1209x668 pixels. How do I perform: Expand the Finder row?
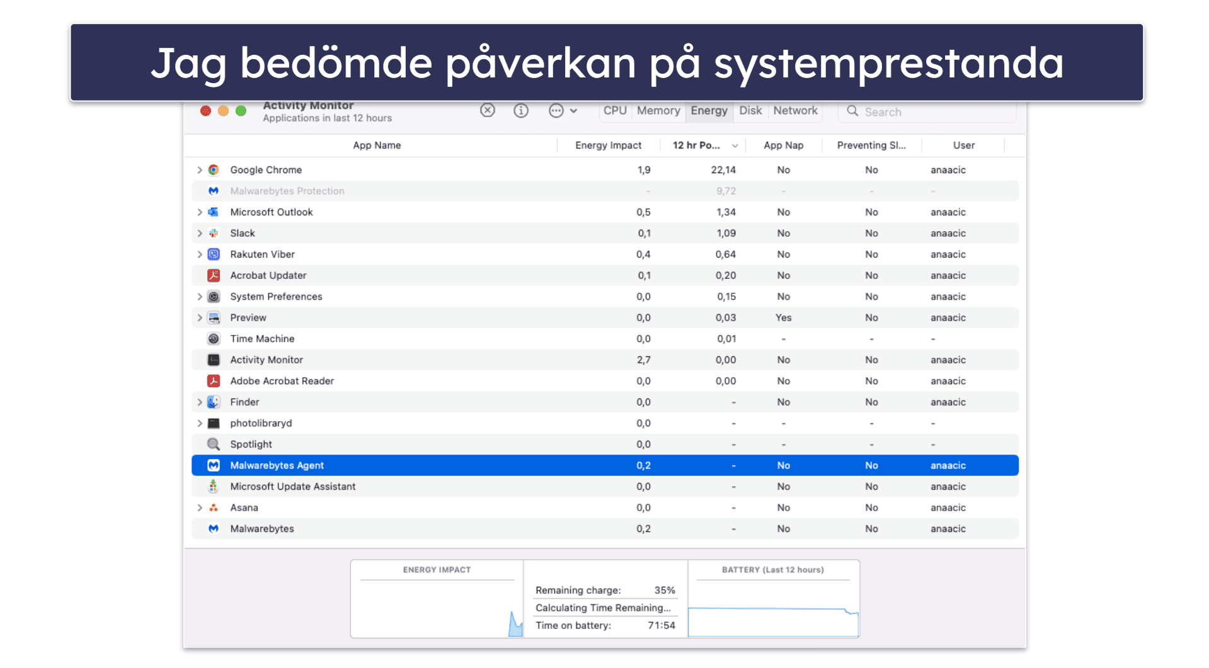click(x=199, y=402)
